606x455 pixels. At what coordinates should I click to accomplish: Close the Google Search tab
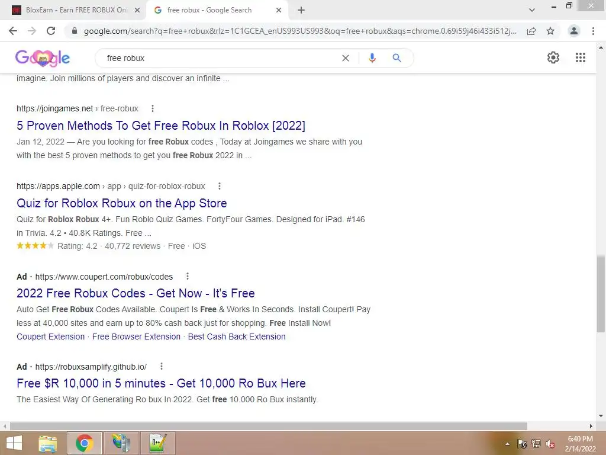(x=279, y=10)
